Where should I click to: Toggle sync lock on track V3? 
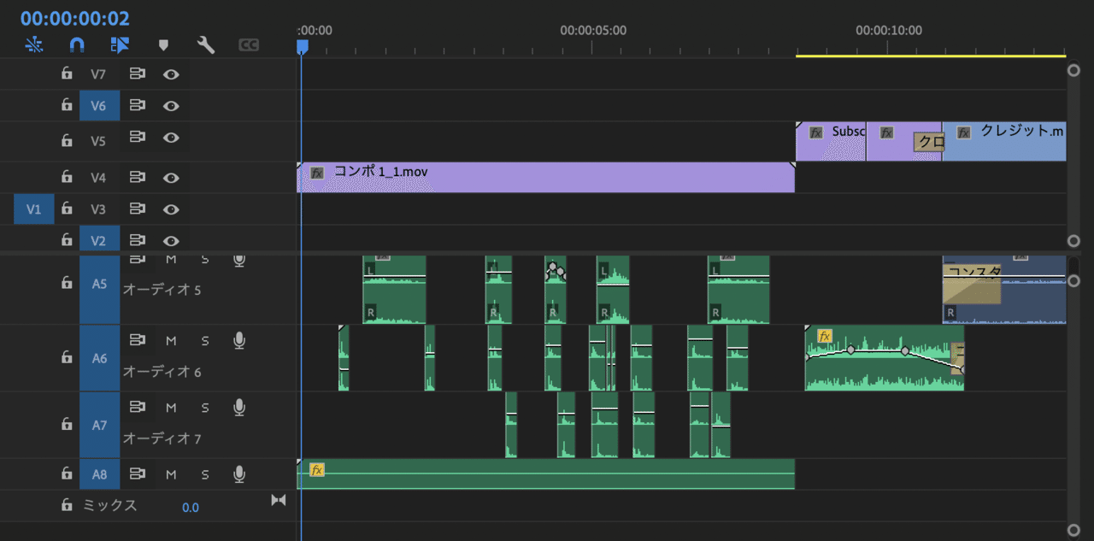137,208
